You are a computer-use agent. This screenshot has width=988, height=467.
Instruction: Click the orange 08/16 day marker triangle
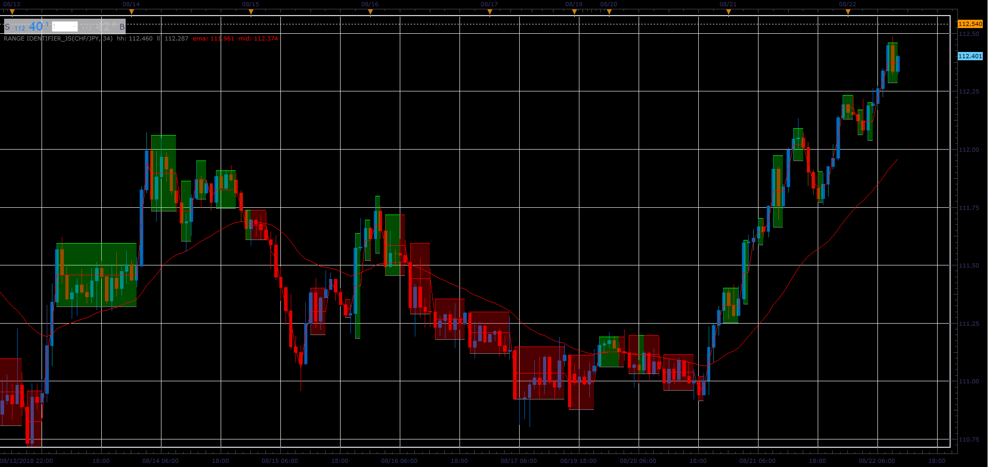tap(370, 12)
